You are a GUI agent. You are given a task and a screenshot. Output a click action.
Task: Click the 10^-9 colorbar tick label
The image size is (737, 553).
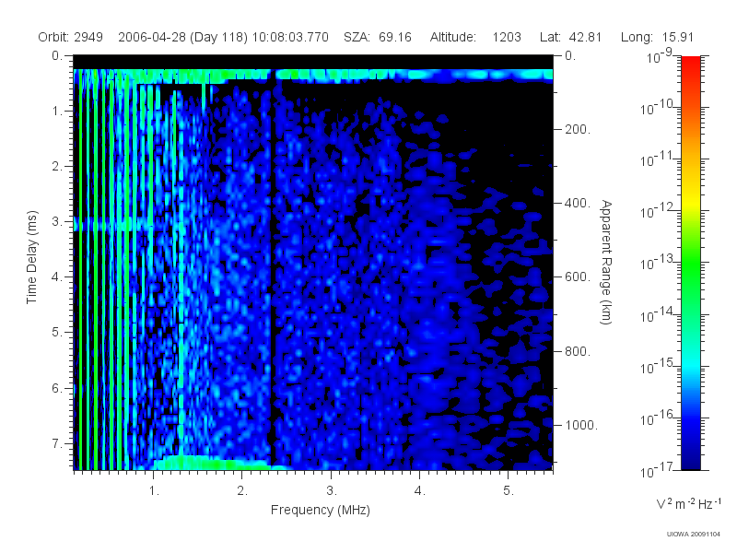point(660,56)
